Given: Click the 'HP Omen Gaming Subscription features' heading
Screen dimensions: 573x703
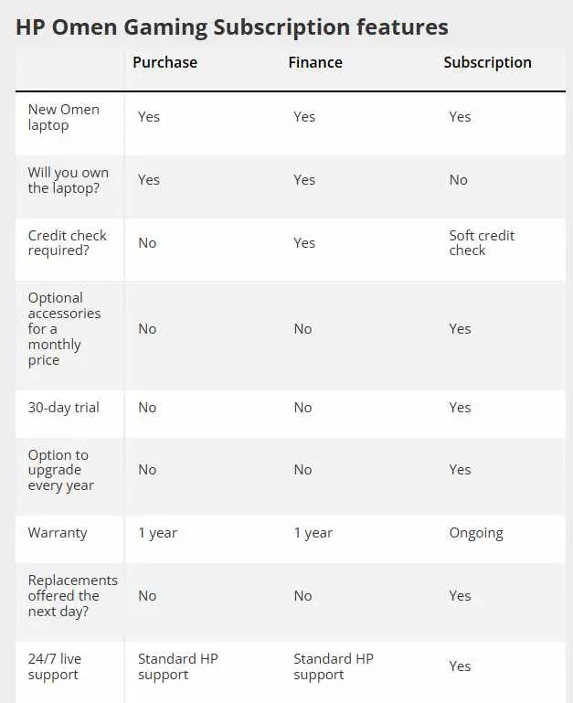Looking at the screenshot, I should coord(232,27).
